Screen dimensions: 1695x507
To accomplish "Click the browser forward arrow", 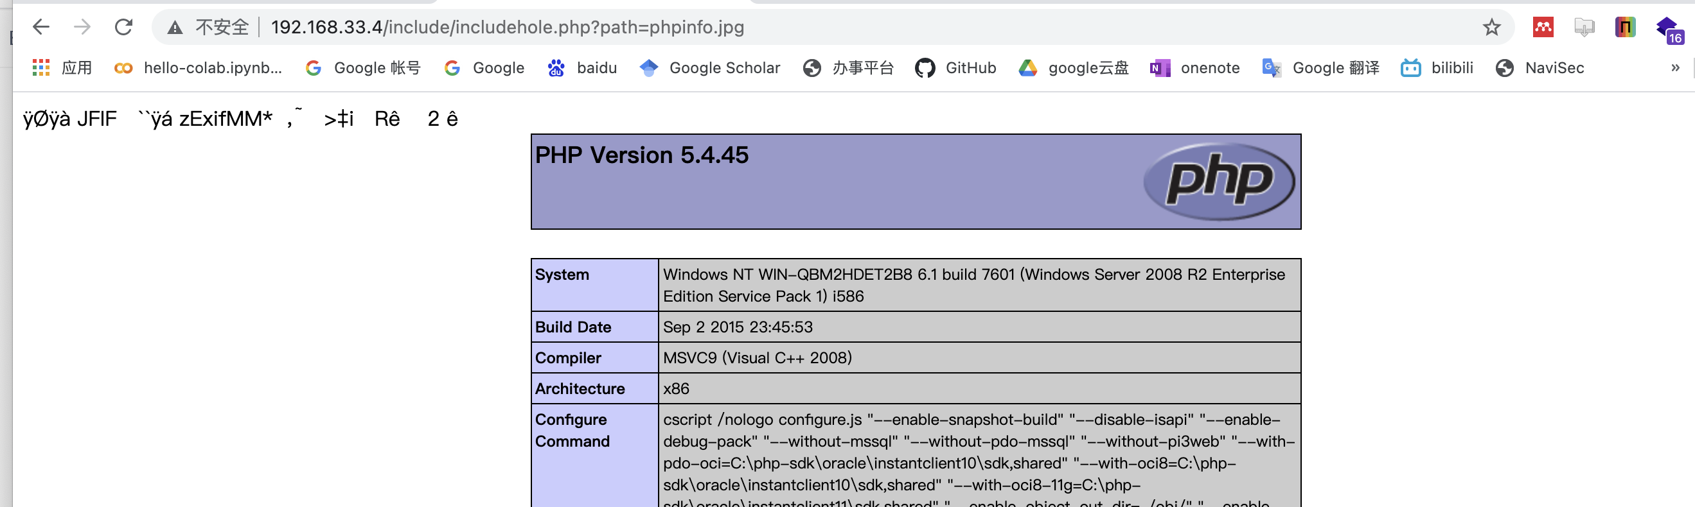I will point(82,27).
